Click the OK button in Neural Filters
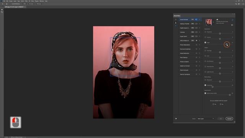 [x=220, y=118]
